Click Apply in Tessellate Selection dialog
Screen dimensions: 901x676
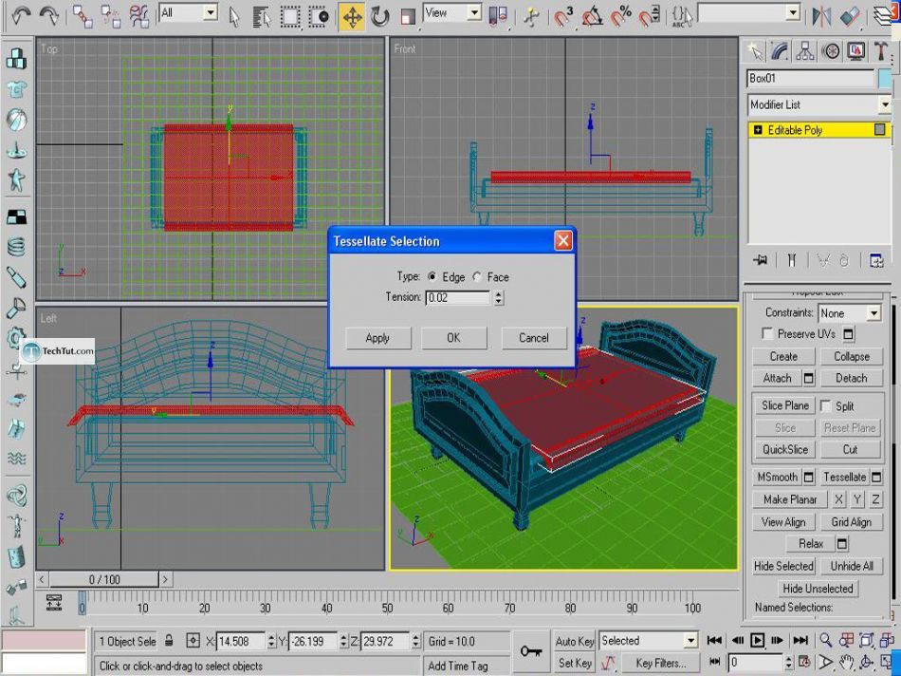[x=377, y=338]
